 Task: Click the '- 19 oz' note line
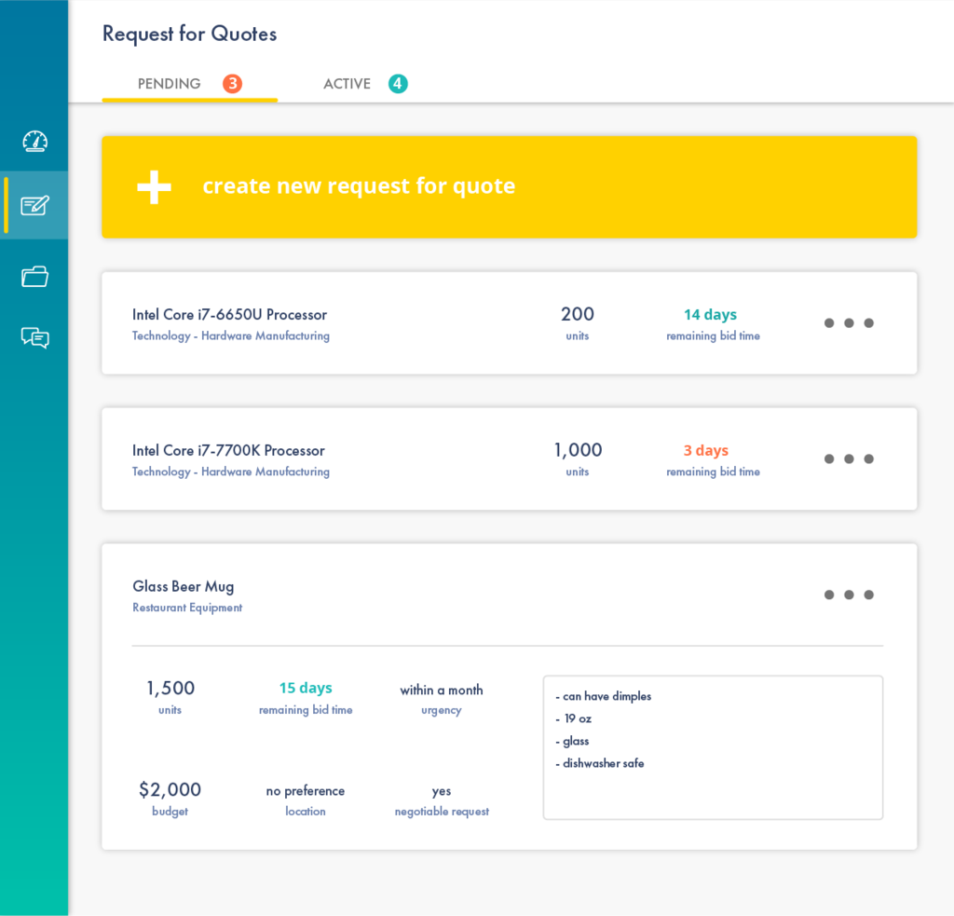[573, 718]
